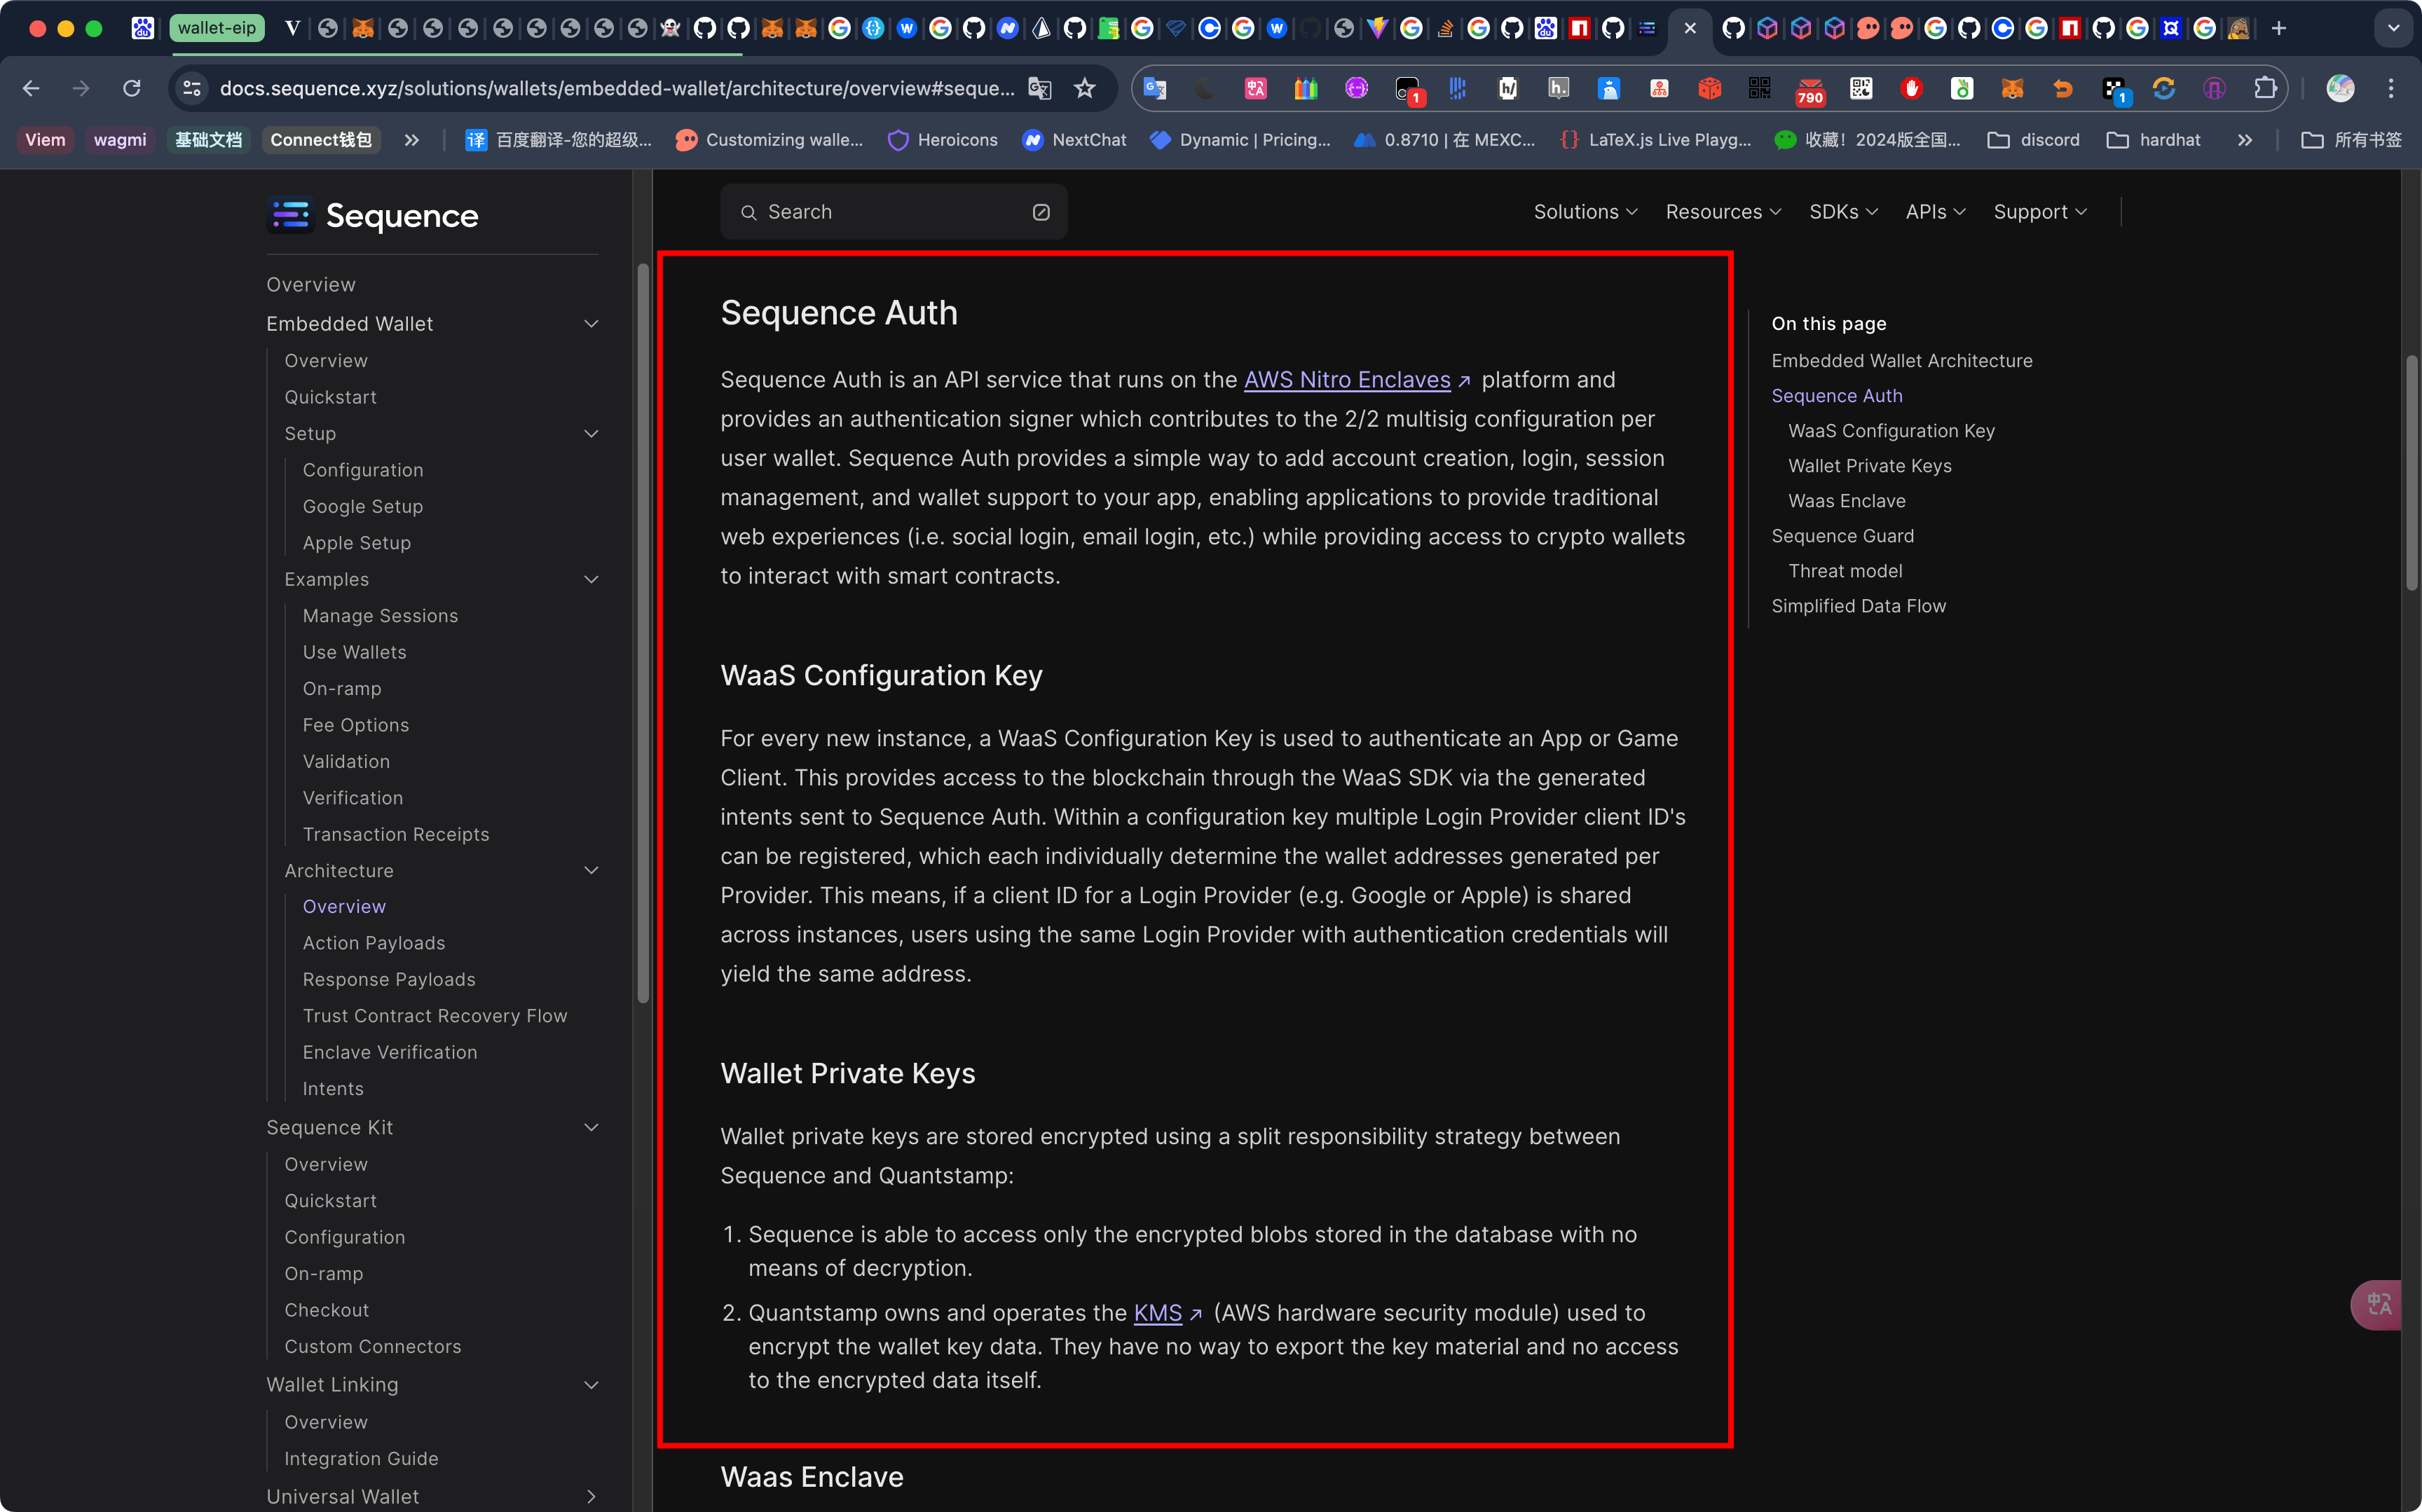Open the Chrome extensions puzzle menu
The height and width of the screenshot is (1512, 2422).
(x=2265, y=88)
